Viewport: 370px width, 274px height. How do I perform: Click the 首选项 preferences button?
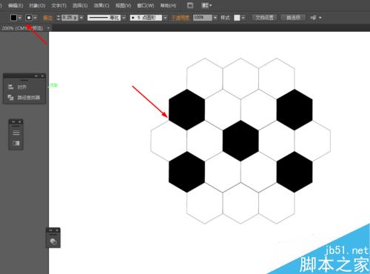click(x=293, y=18)
